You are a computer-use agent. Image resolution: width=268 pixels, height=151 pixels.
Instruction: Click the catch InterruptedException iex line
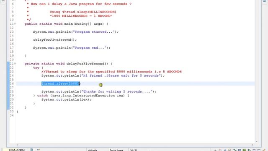point(81,96)
